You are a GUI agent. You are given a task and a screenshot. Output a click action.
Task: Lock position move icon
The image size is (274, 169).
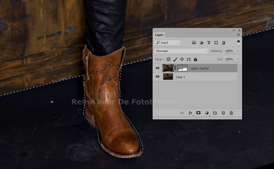pyautogui.click(x=182, y=59)
